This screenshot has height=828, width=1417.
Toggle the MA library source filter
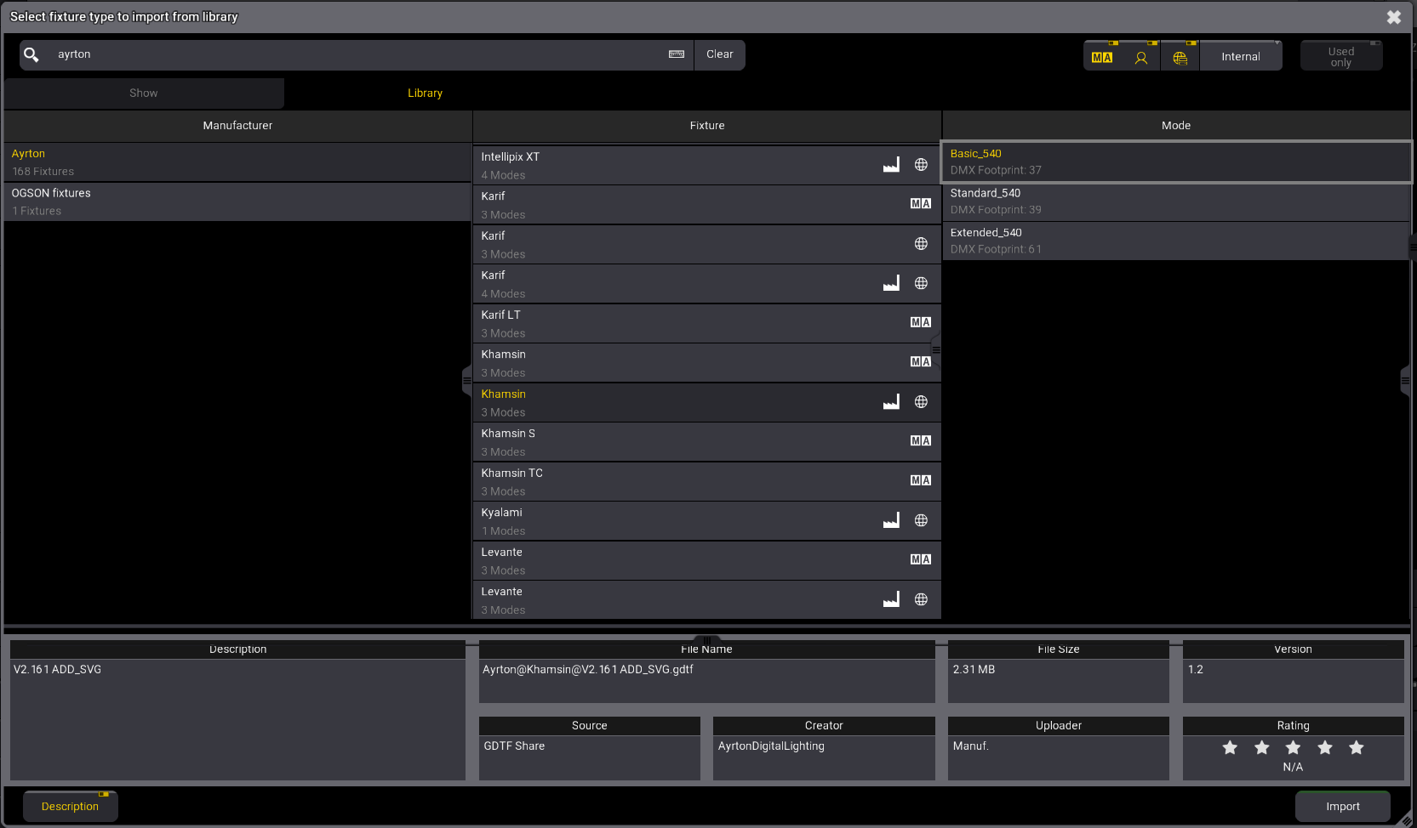(1102, 57)
